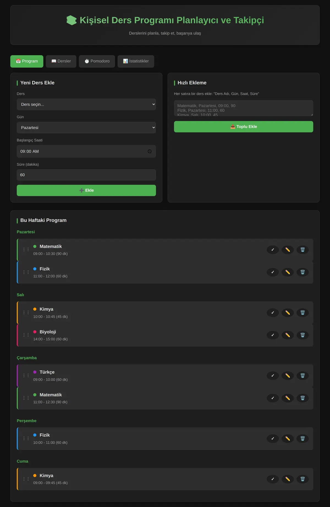The height and width of the screenshot is (507, 330).
Task: Edit the Kimya 09:00 - 09:45 lesson
Action: coord(288,479)
